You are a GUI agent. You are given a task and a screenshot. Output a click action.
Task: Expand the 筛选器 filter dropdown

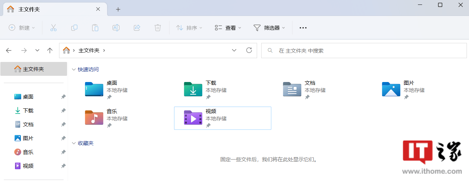tap(269, 28)
